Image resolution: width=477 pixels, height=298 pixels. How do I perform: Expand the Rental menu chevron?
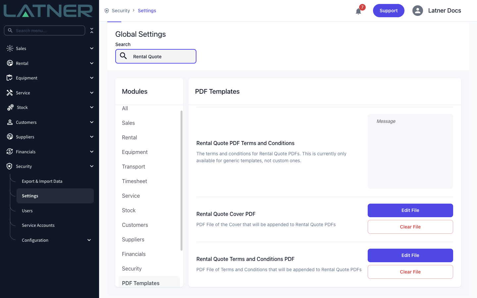92,63
